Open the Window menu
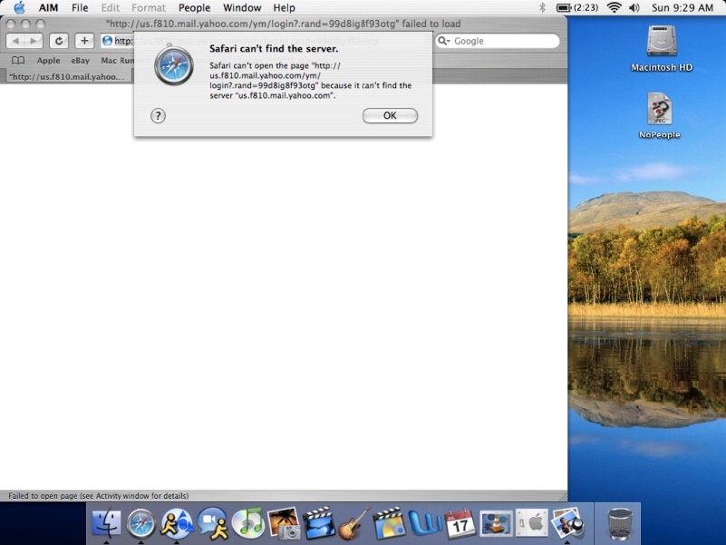 point(242,8)
